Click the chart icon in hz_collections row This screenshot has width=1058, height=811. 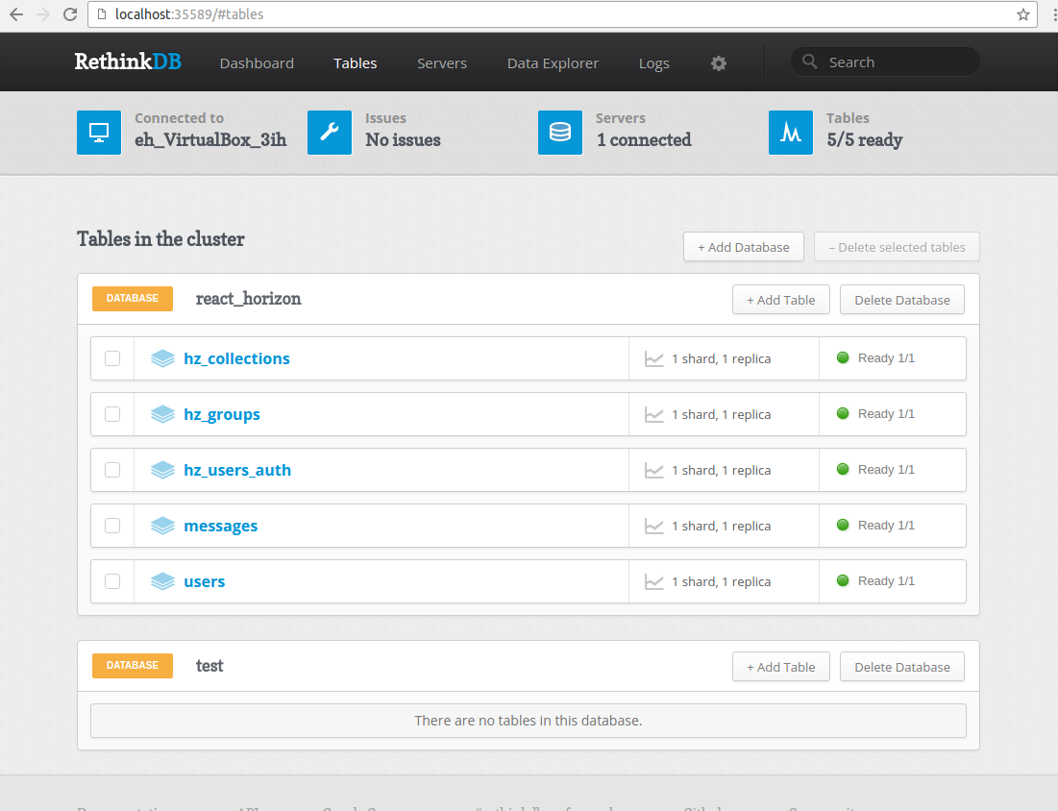653,359
